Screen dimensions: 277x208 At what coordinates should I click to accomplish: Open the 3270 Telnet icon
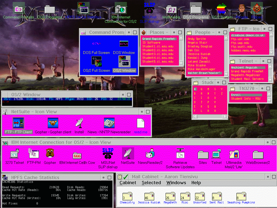click(x=14, y=154)
